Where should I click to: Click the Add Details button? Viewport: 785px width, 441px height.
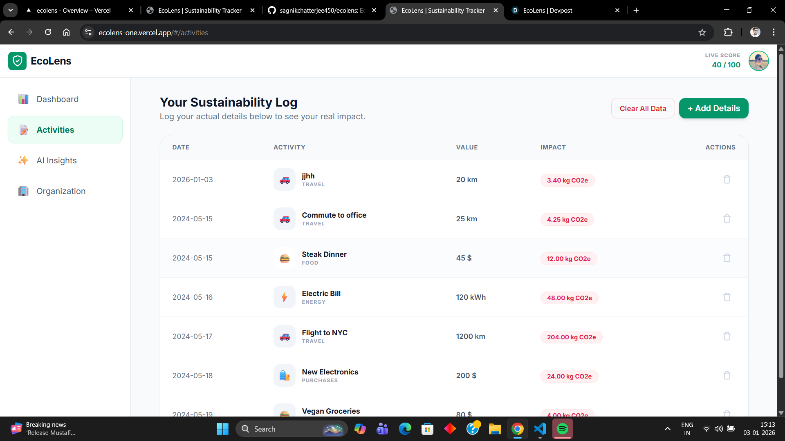(713, 108)
